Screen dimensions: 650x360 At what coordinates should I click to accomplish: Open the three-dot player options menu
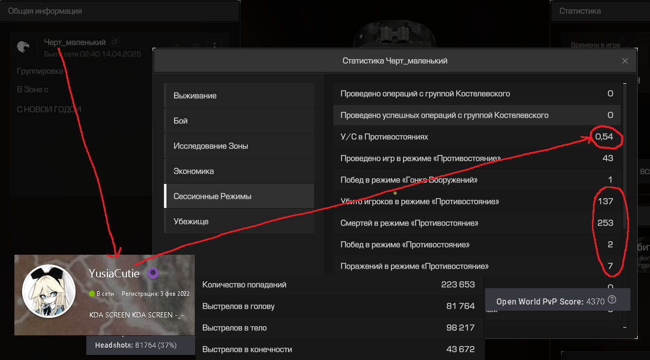click(x=214, y=46)
